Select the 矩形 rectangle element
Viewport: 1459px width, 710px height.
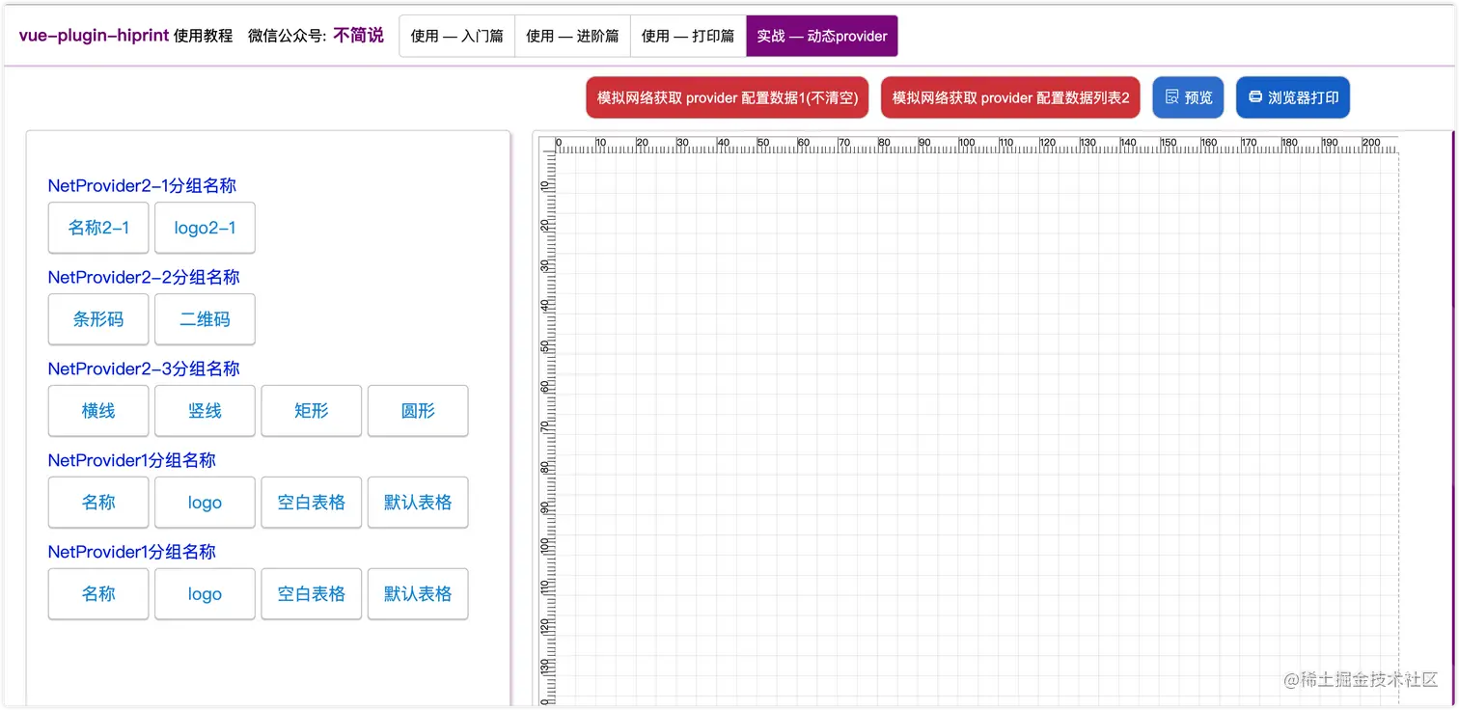click(311, 410)
